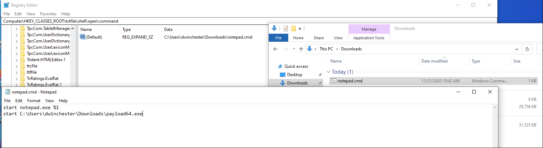This screenshot has width=543, height=148.
Task: Open Notepad View menu
Action: click(50, 101)
